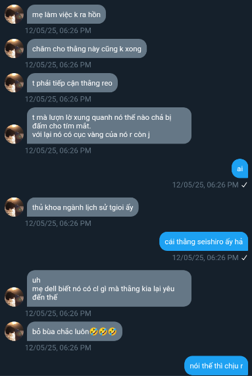
Task: Click avatar beside 't phải tiếp cận thằng reo'
Action: (14, 83)
